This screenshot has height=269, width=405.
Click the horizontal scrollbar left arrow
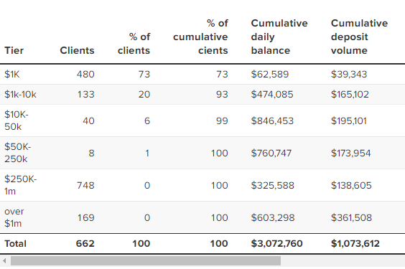click(x=4, y=260)
